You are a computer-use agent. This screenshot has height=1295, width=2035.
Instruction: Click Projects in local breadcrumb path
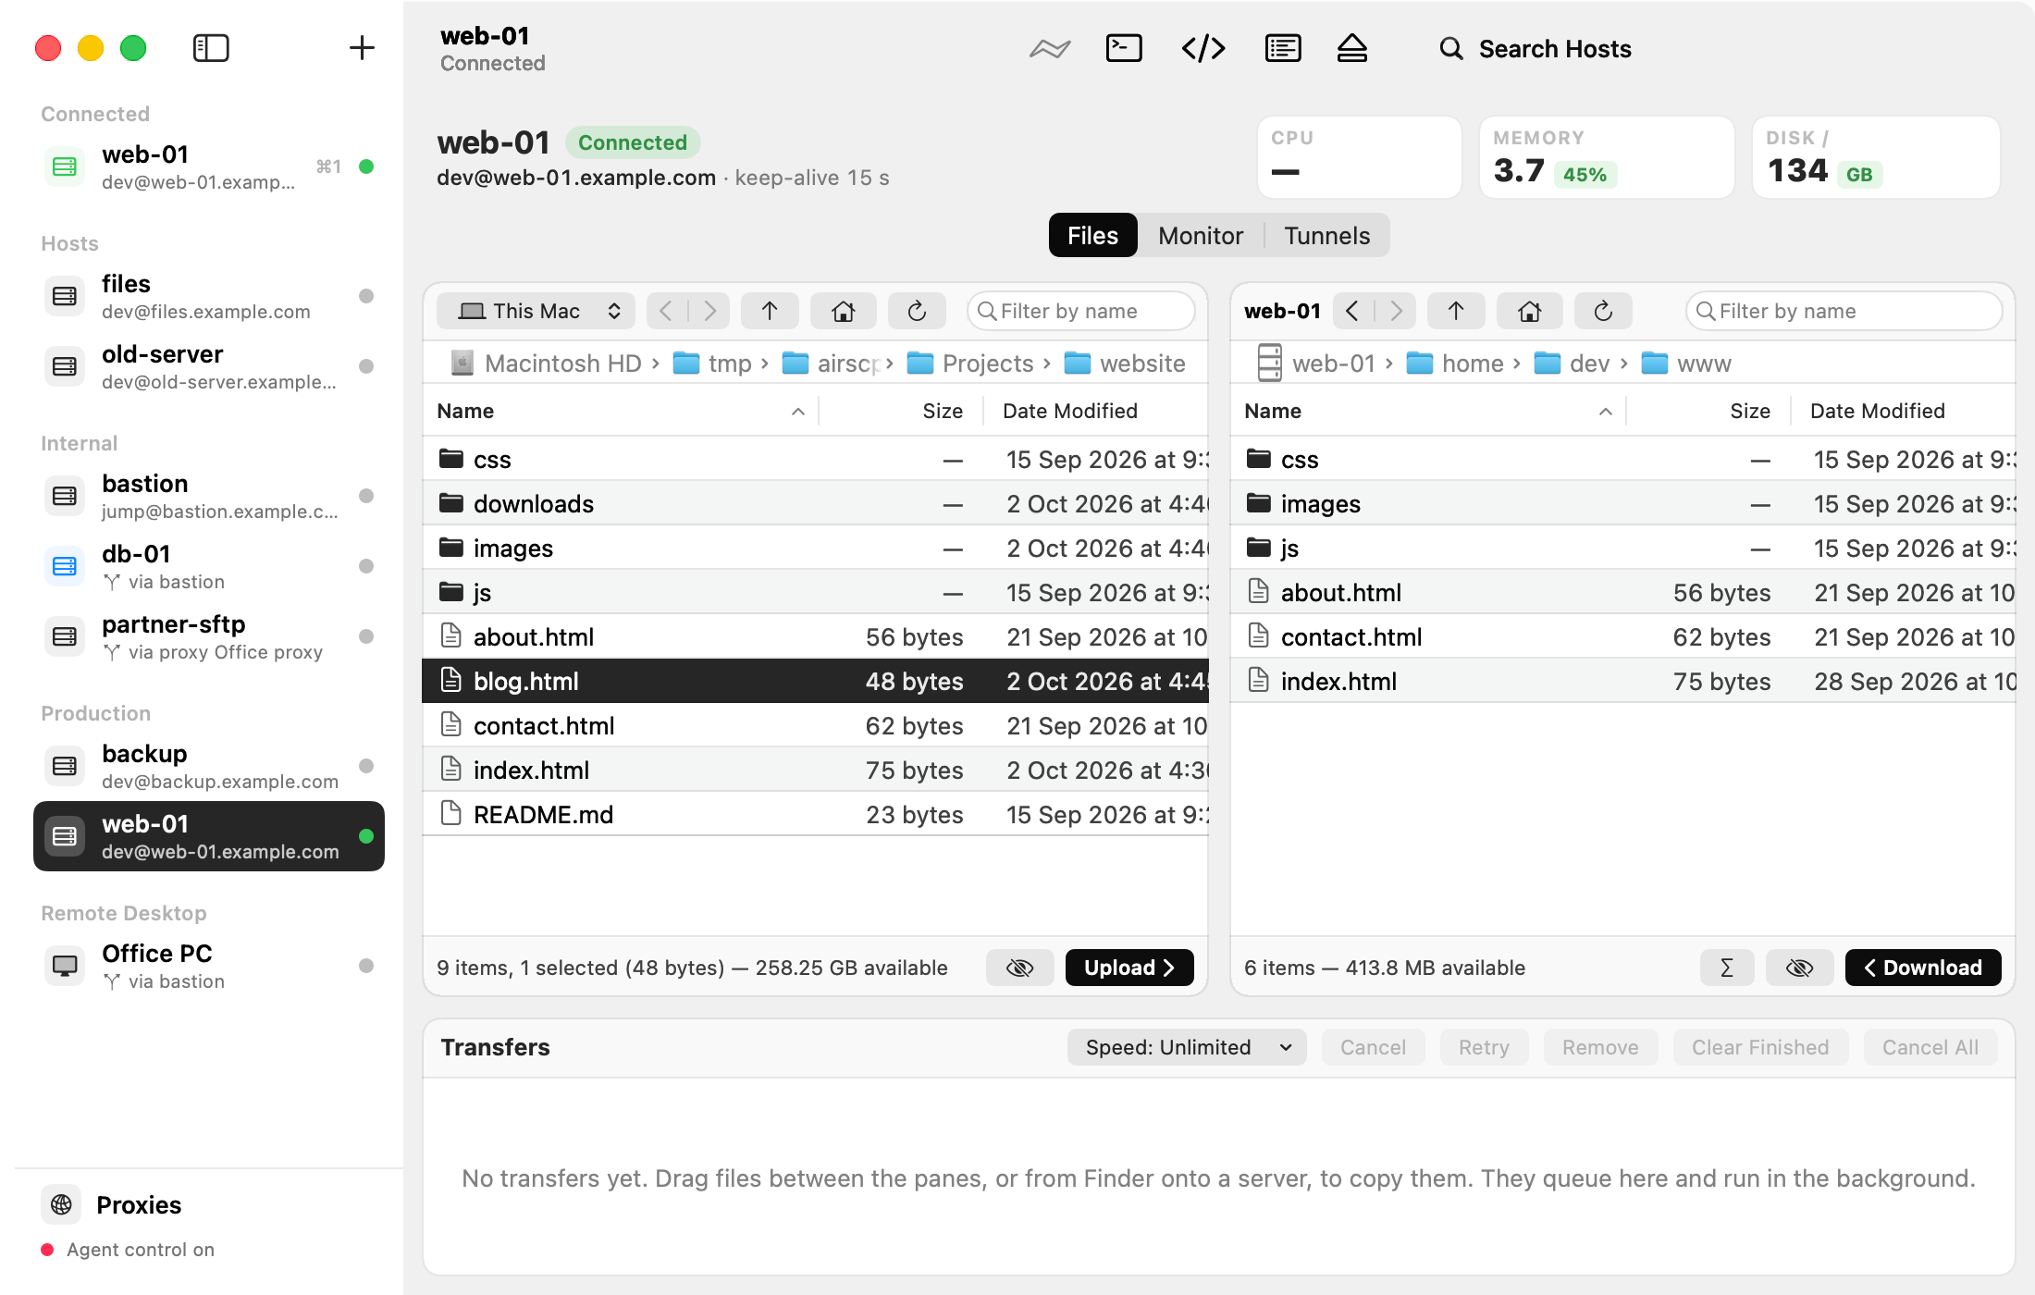[970, 364]
